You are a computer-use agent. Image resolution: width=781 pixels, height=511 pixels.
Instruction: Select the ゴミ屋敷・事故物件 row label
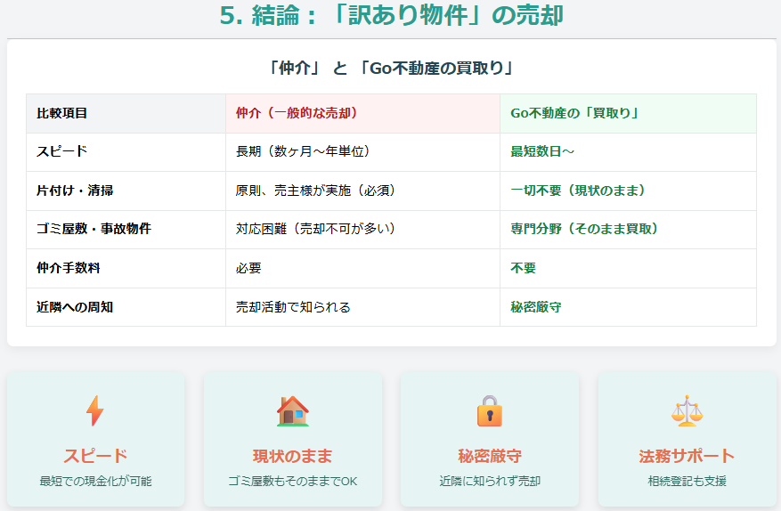94,229
